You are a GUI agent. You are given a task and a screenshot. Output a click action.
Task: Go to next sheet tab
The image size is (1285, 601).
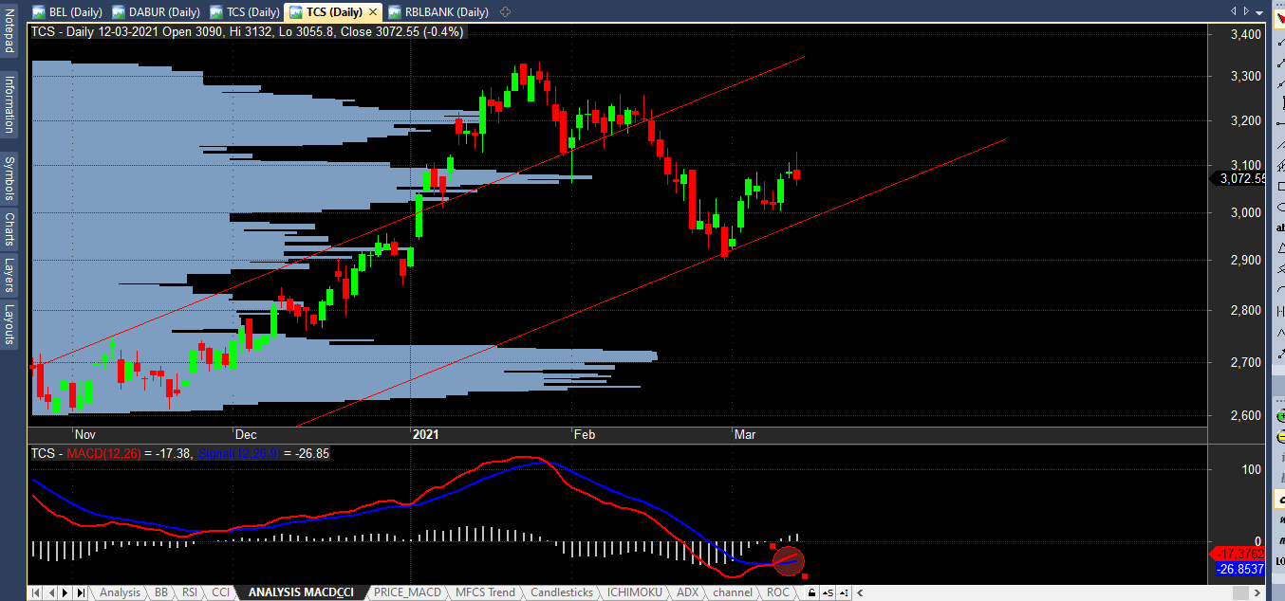pos(66,592)
